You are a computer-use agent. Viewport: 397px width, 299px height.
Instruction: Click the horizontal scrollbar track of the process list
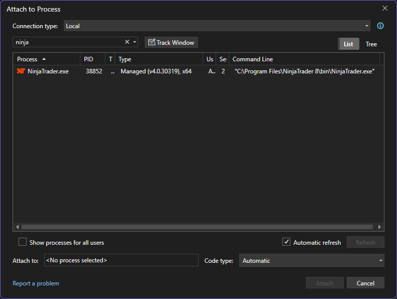[x=197, y=227]
